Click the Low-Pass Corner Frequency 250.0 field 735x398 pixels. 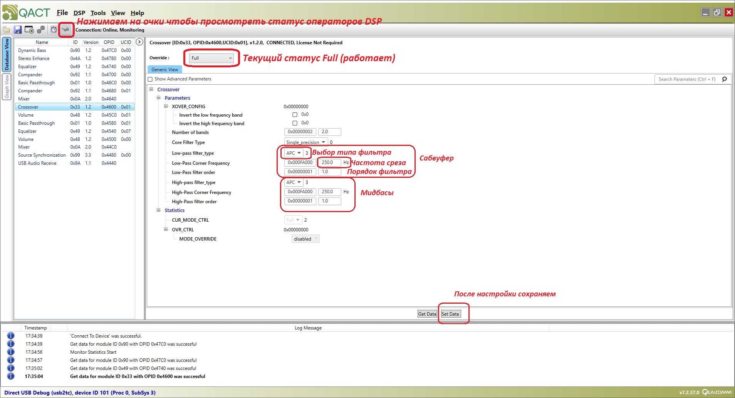(329, 162)
